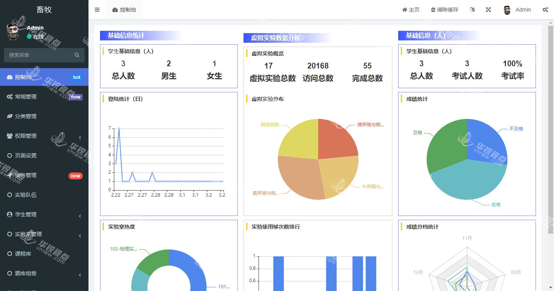Click the 基础信息统计 section heading
The width and height of the screenshot is (554, 291).
click(126, 35)
